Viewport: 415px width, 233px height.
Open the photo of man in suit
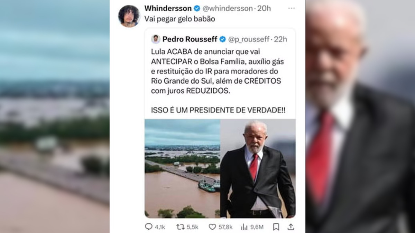tap(258, 168)
